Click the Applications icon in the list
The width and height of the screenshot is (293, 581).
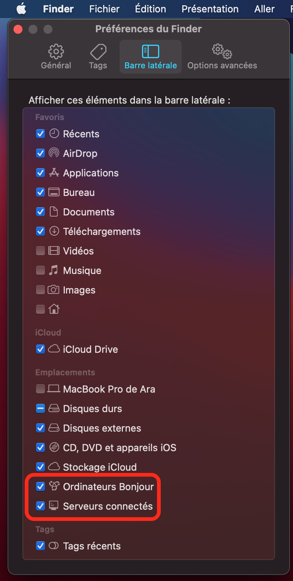pos(54,173)
